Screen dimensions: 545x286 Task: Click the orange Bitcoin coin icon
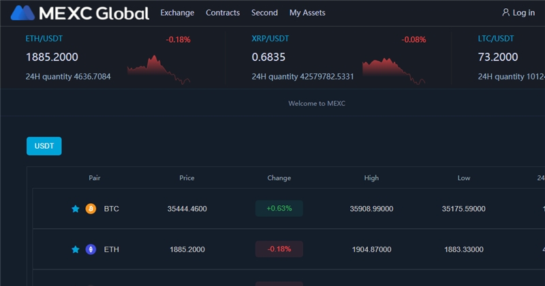click(91, 209)
